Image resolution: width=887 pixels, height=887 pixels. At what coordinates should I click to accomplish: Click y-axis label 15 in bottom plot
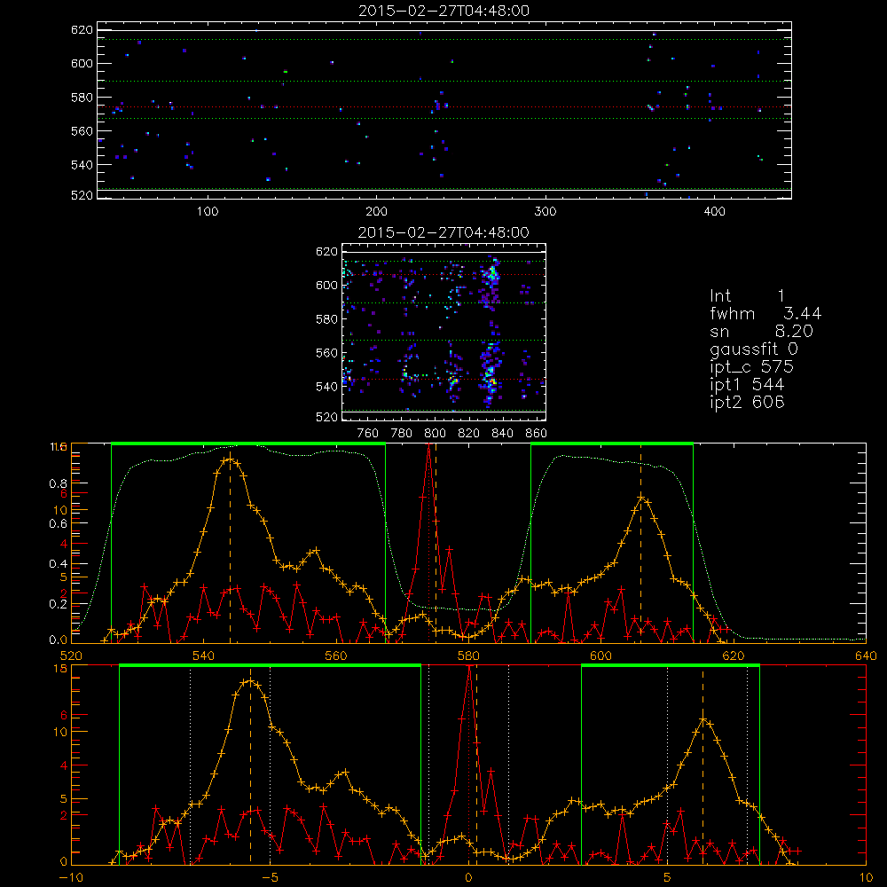[x=61, y=669]
